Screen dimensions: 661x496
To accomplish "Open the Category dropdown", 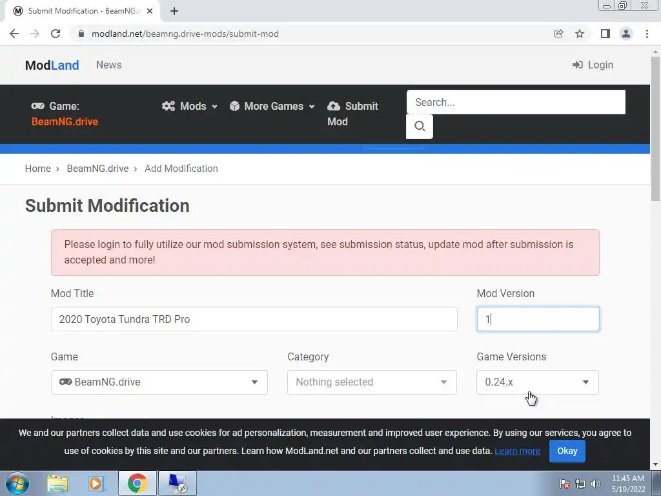I will [372, 382].
